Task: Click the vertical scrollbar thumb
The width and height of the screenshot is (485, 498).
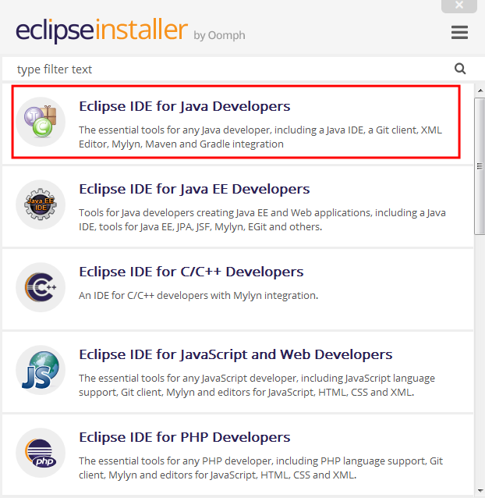Action: [x=480, y=166]
